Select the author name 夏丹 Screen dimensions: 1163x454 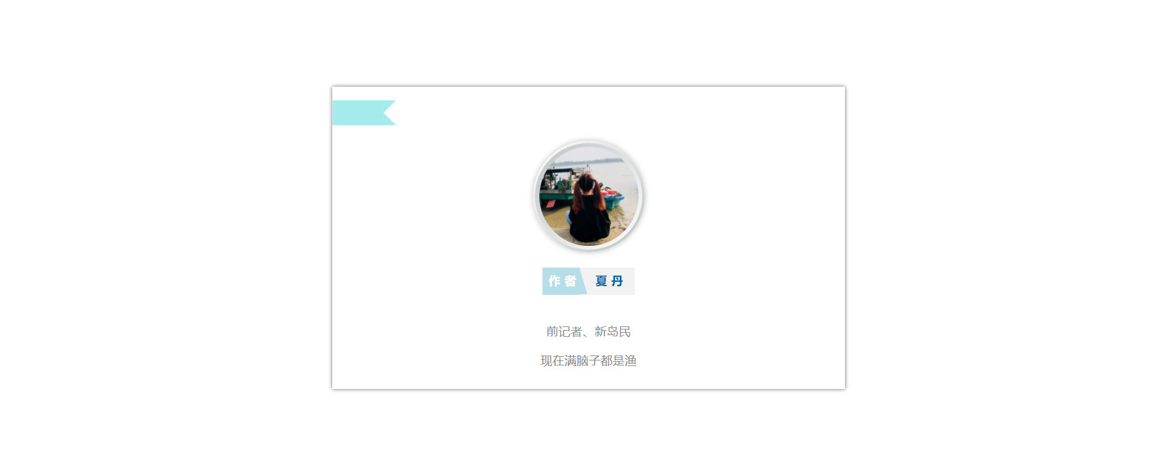tap(609, 281)
